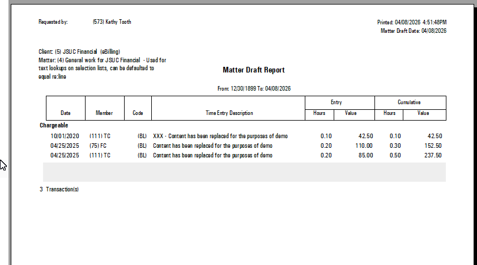This screenshot has width=477, height=265.
Task: Click the 'Requested by:' label
Action: point(53,22)
